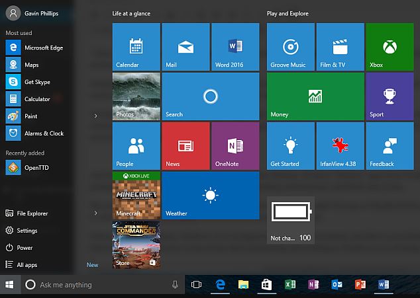Click the New label beside All apps
The height and width of the screenshot is (298, 420).
pos(92,265)
